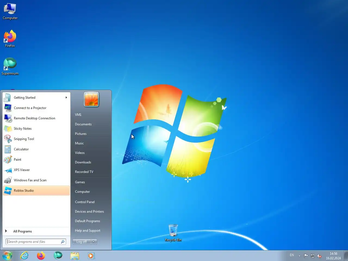Screen dimensions: 348x261
Task: Launch Firefox from the desktop shortcut
Action: coord(10,39)
